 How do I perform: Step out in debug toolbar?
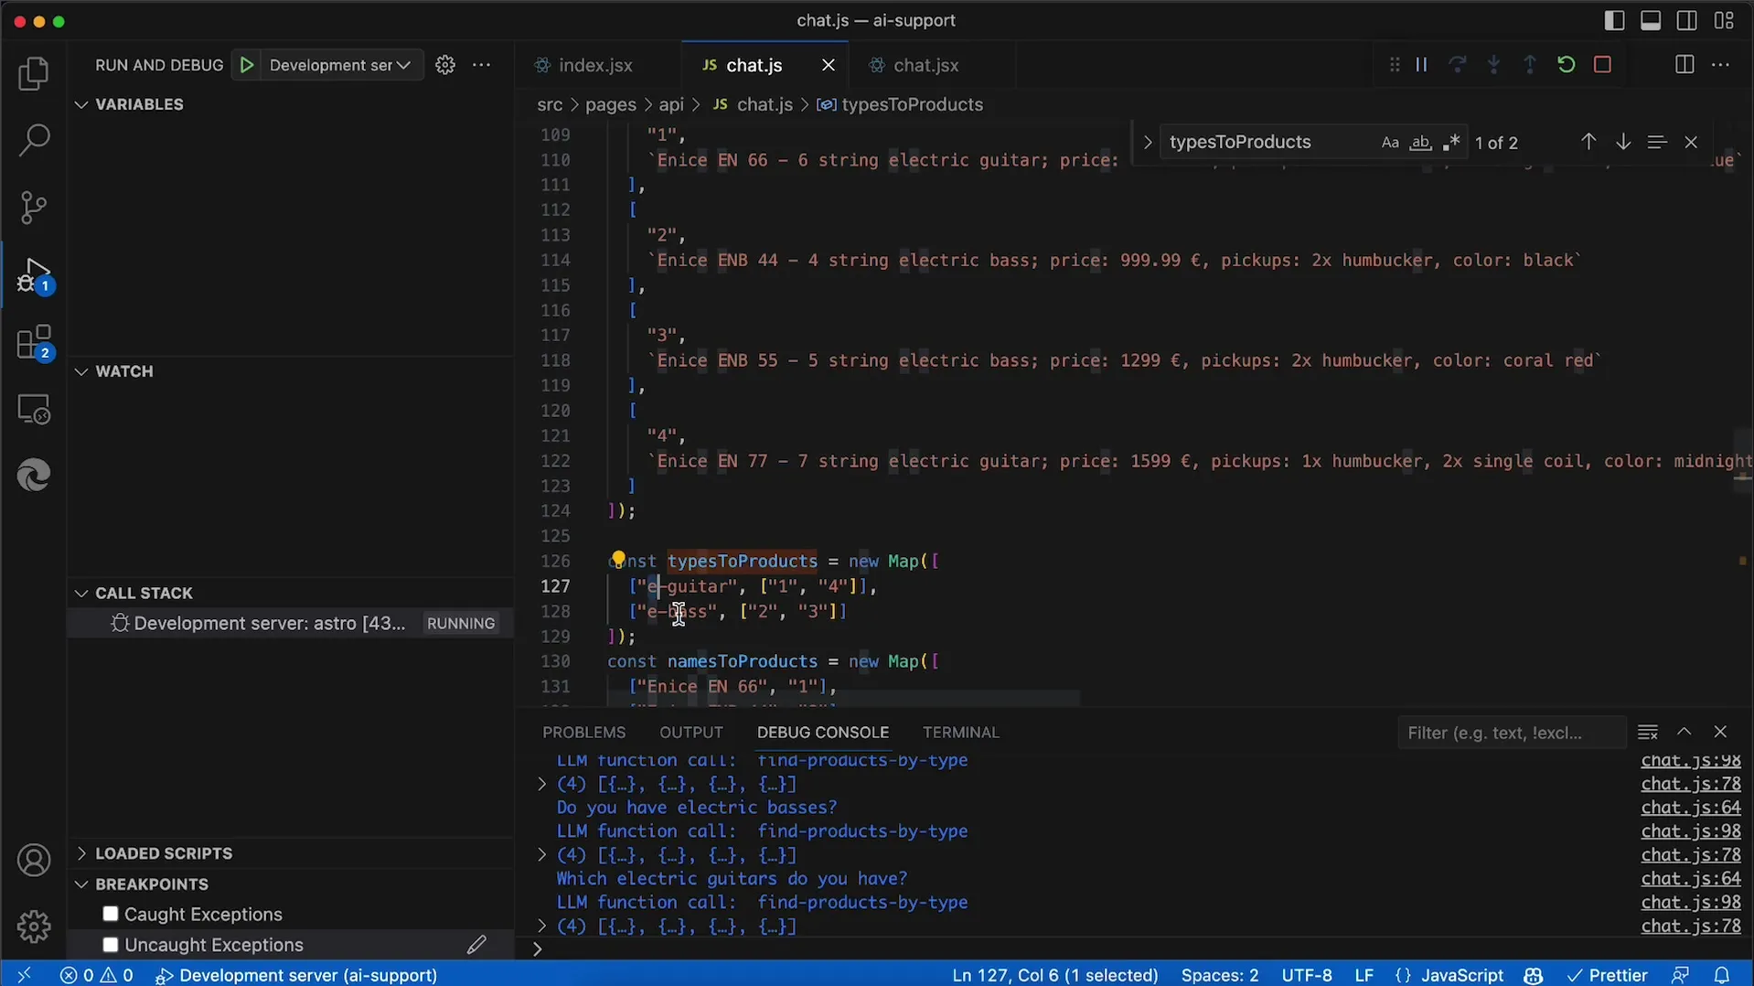(1530, 65)
